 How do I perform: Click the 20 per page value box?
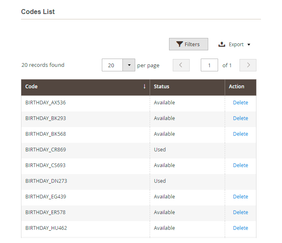coord(112,65)
